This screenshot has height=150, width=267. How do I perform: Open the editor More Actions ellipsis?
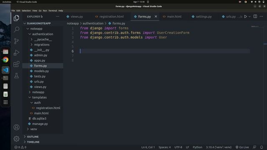[262, 17]
